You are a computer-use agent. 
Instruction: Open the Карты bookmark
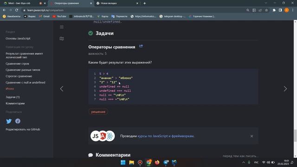pos(103,17)
